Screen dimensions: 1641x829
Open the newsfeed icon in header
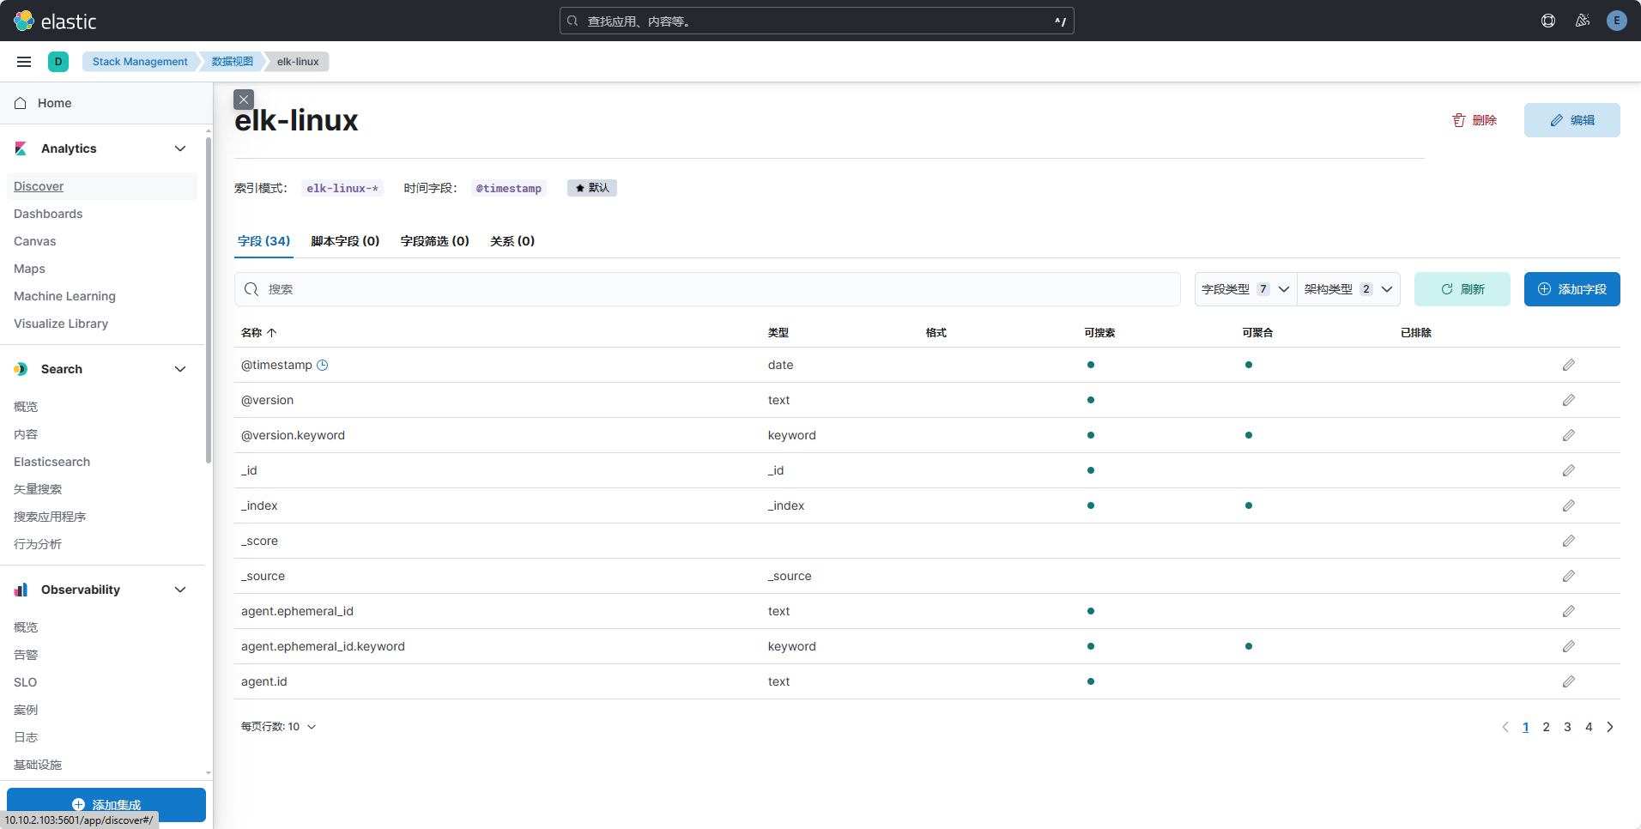(1583, 21)
